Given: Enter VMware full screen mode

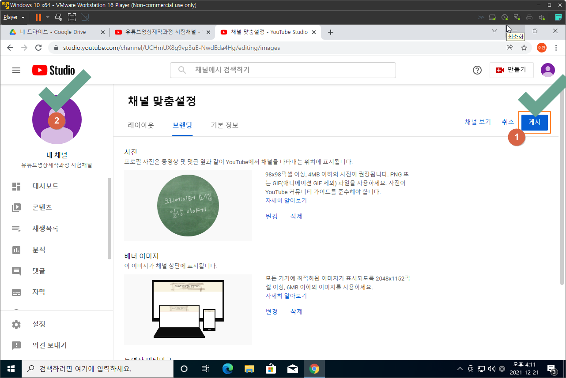Looking at the screenshot, I should [72, 17].
